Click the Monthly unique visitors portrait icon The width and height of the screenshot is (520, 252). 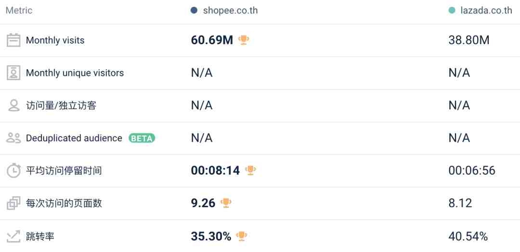[x=13, y=73]
